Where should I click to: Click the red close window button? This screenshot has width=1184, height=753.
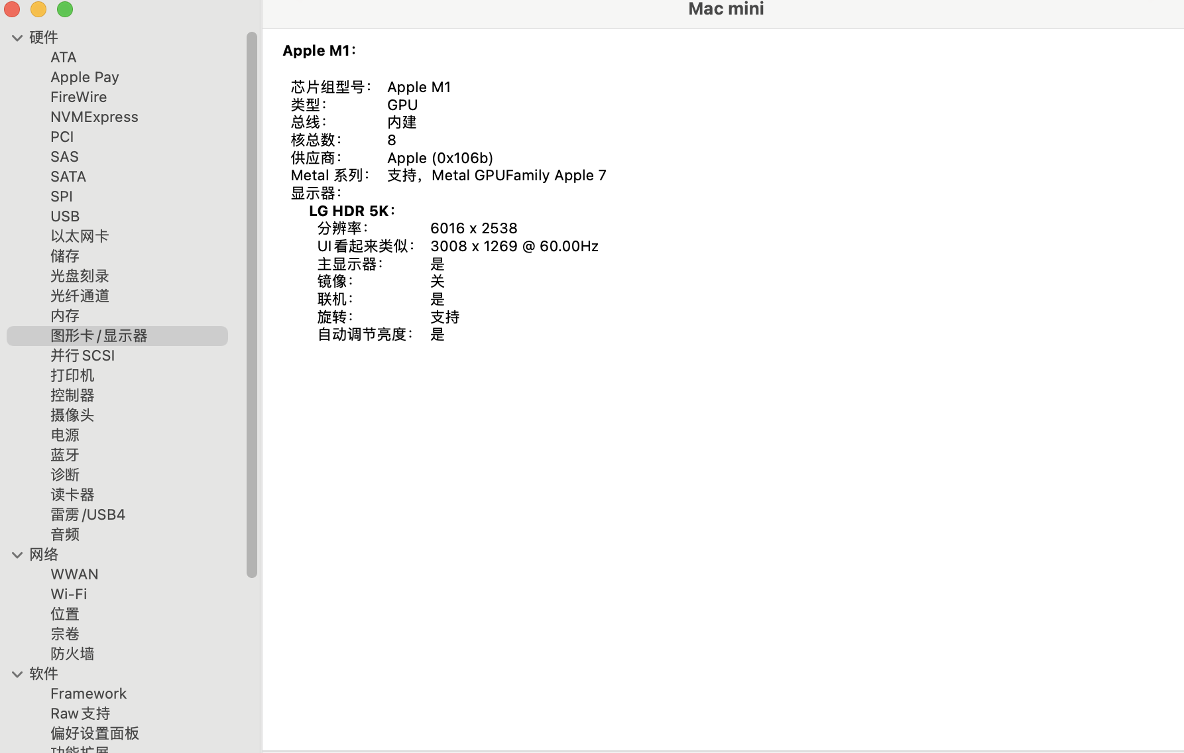coord(12,9)
